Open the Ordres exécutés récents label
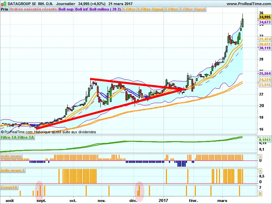Image resolution: width=272 pixels, height=204 pixels. (x=33, y=9)
